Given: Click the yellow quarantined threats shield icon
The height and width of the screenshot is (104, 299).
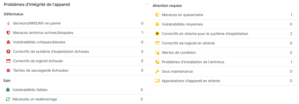Looking at the screenshot, I should 157,15.
